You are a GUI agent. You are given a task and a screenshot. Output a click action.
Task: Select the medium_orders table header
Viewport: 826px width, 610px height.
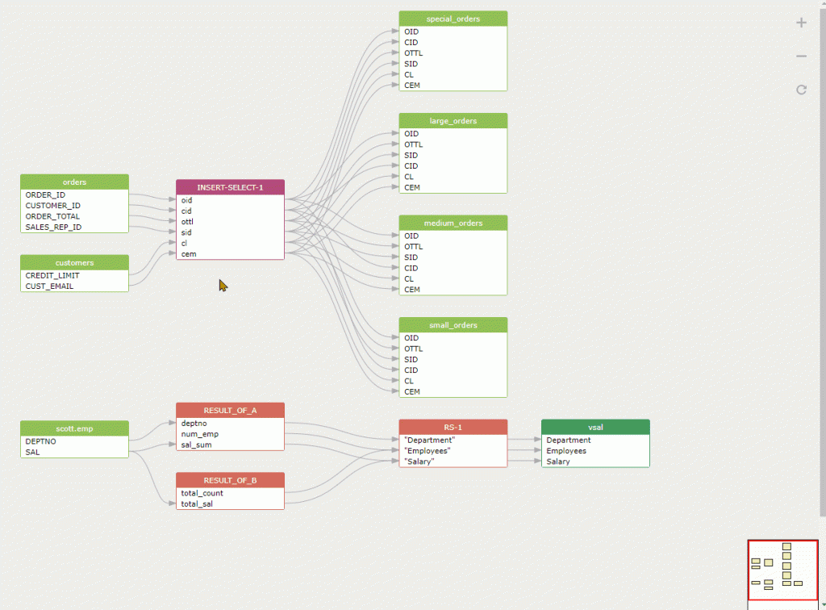453,223
